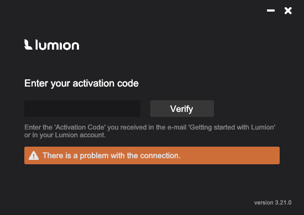Click the warning triangle icon in banner
This screenshot has width=304, height=215.
point(34,155)
